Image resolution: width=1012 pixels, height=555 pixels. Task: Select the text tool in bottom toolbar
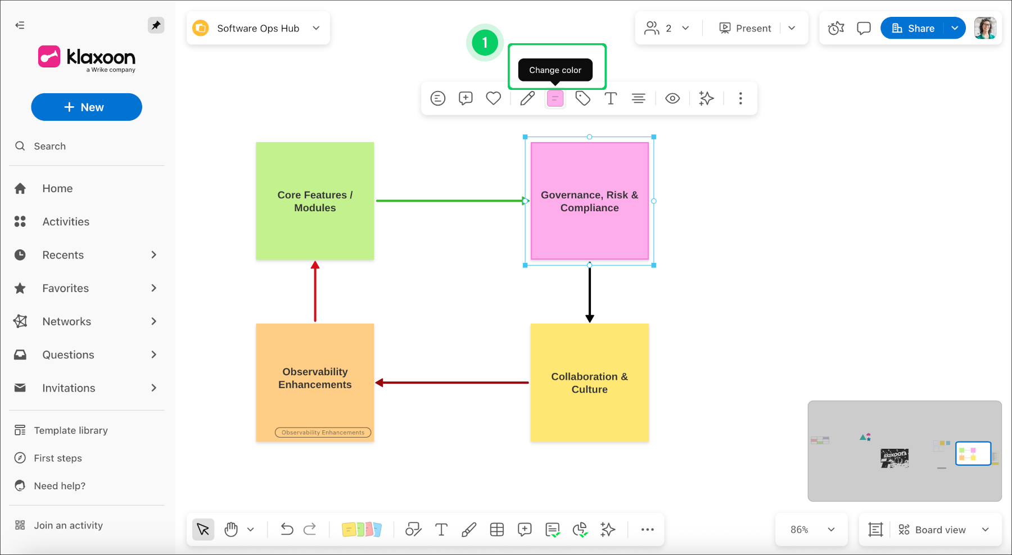point(441,530)
